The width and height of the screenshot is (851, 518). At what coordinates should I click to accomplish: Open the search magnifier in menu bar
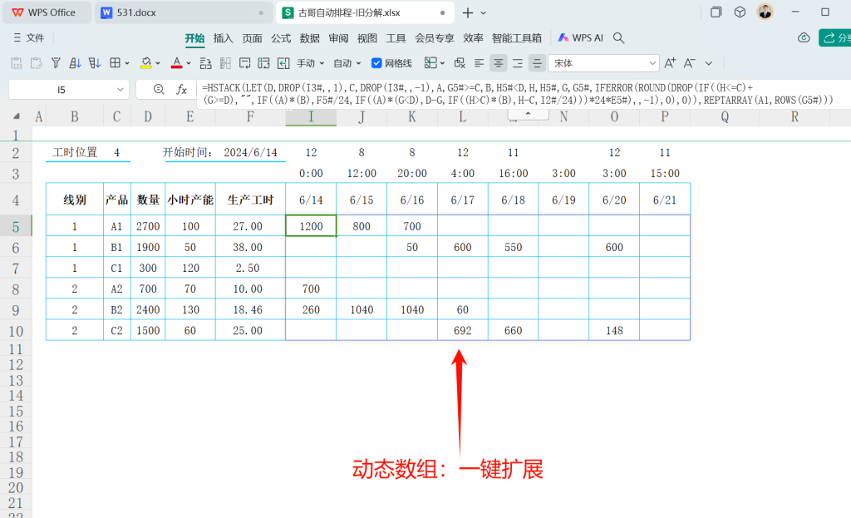coord(618,38)
